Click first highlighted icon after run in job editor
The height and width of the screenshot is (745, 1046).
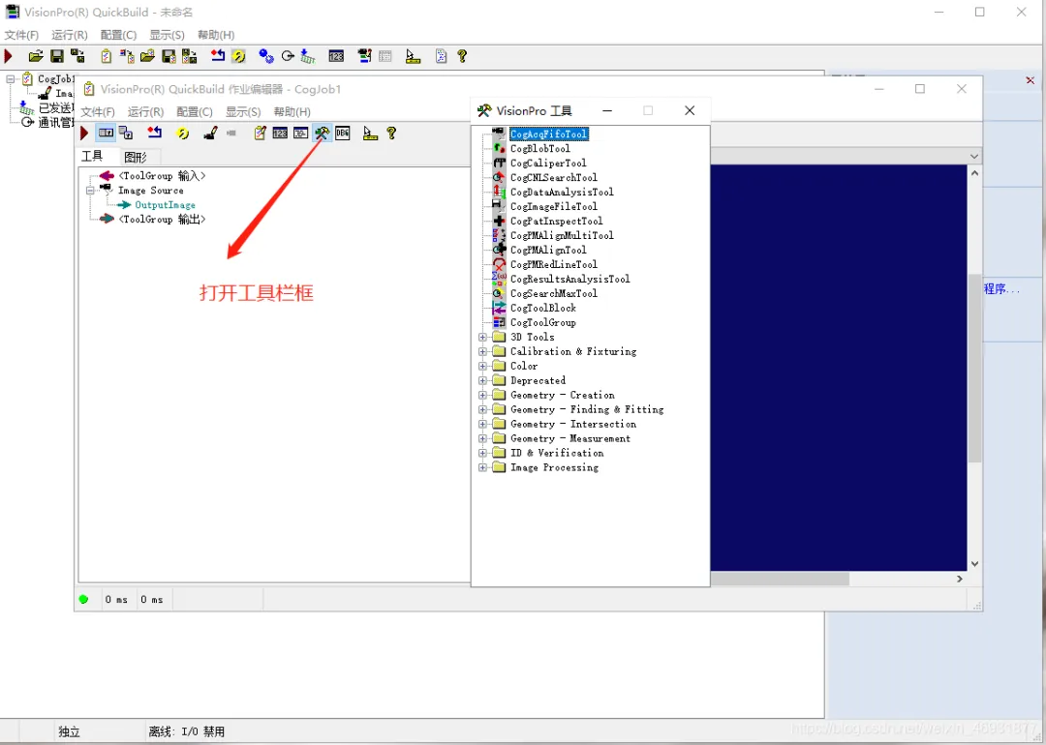[x=106, y=134]
